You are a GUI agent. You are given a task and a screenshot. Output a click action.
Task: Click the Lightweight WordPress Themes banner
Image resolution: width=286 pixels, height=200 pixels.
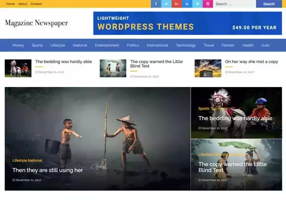[x=188, y=23]
